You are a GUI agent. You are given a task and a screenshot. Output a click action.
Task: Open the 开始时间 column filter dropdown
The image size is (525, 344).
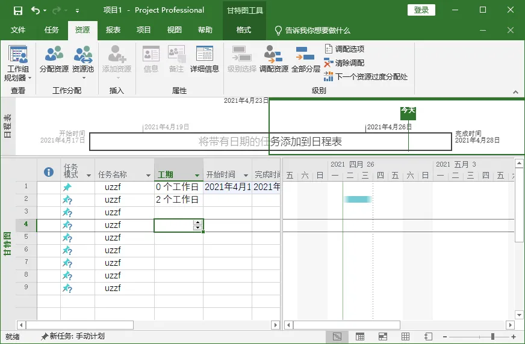(246, 175)
